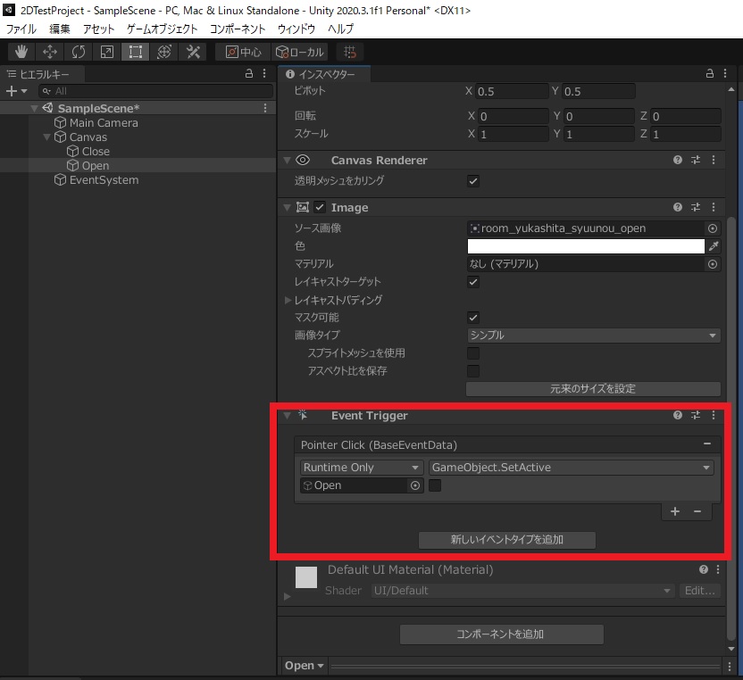743x680 pixels.
Task: Open the コンポーネント menu
Action: tap(238, 29)
